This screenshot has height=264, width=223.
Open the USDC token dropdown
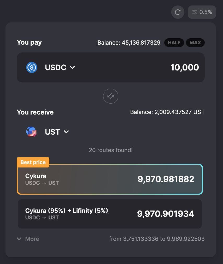[60, 67]
